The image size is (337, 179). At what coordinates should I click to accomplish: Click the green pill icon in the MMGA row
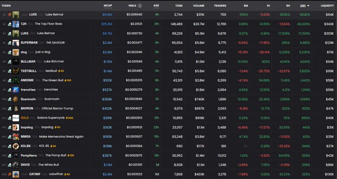coord(9,137)
